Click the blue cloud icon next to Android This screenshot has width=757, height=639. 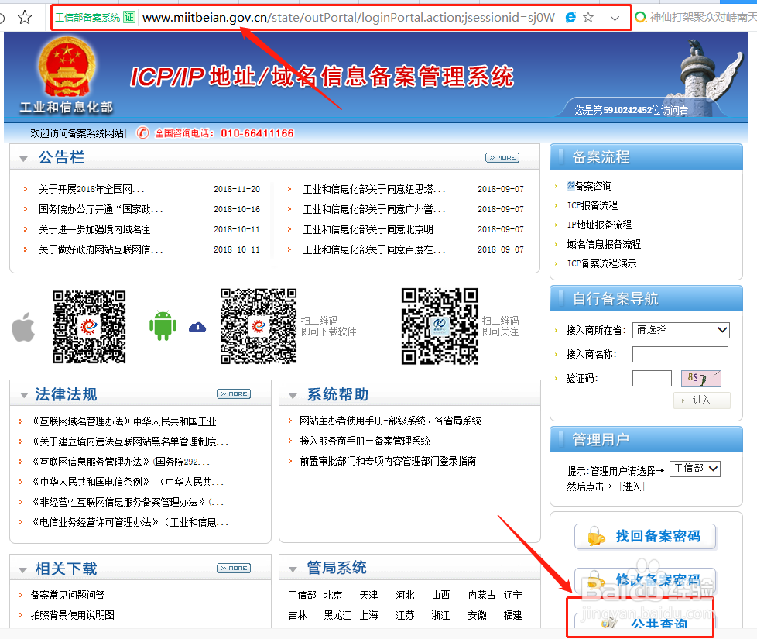pos(197,328)
